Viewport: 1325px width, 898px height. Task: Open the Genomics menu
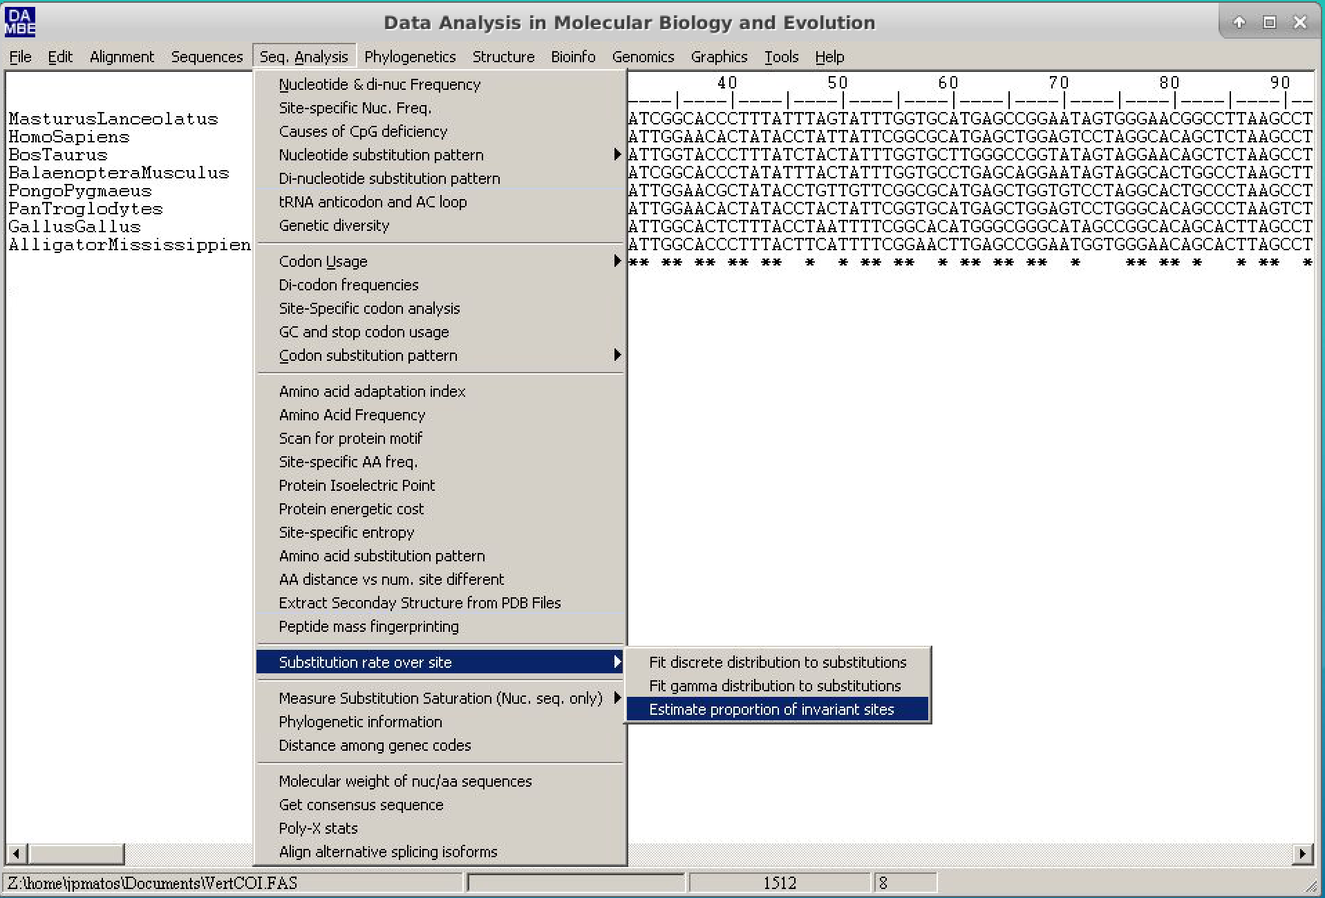point(643,57)
